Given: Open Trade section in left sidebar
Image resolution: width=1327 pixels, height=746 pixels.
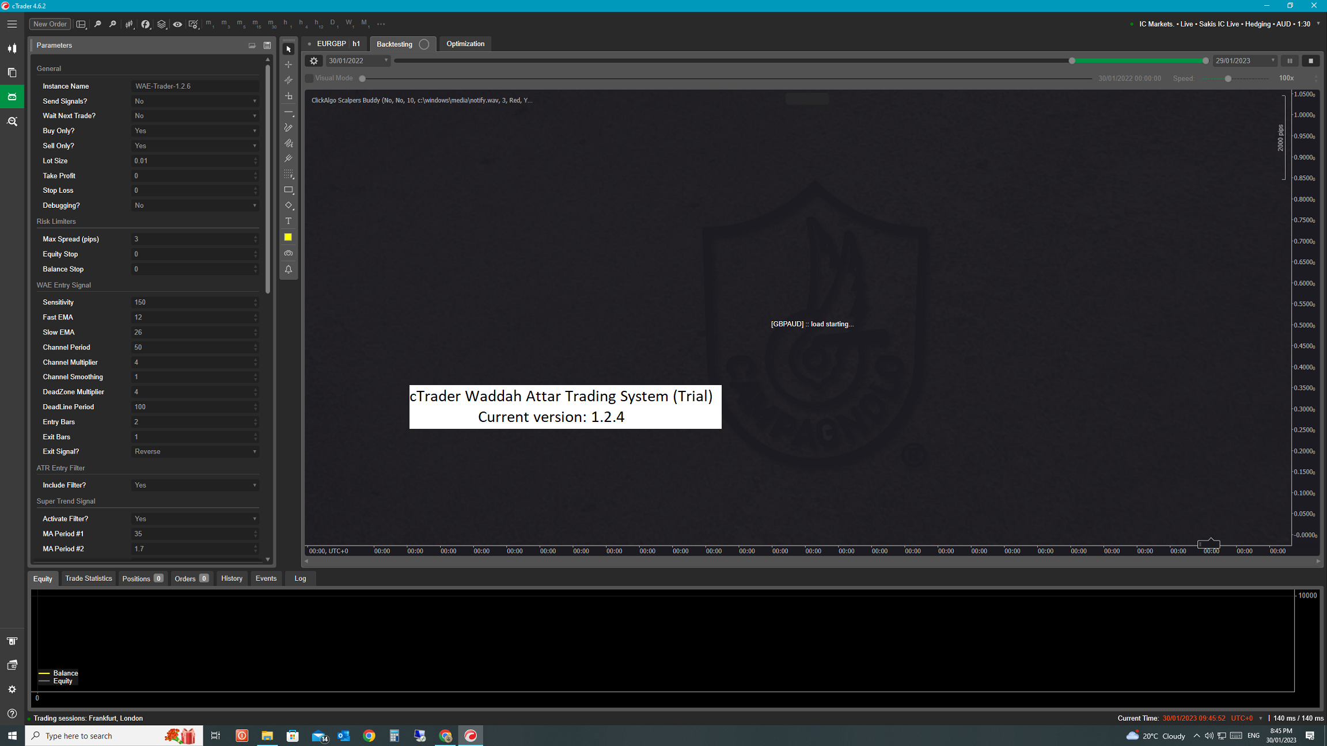Looking at the screenshot, I should tap(12, 48).
